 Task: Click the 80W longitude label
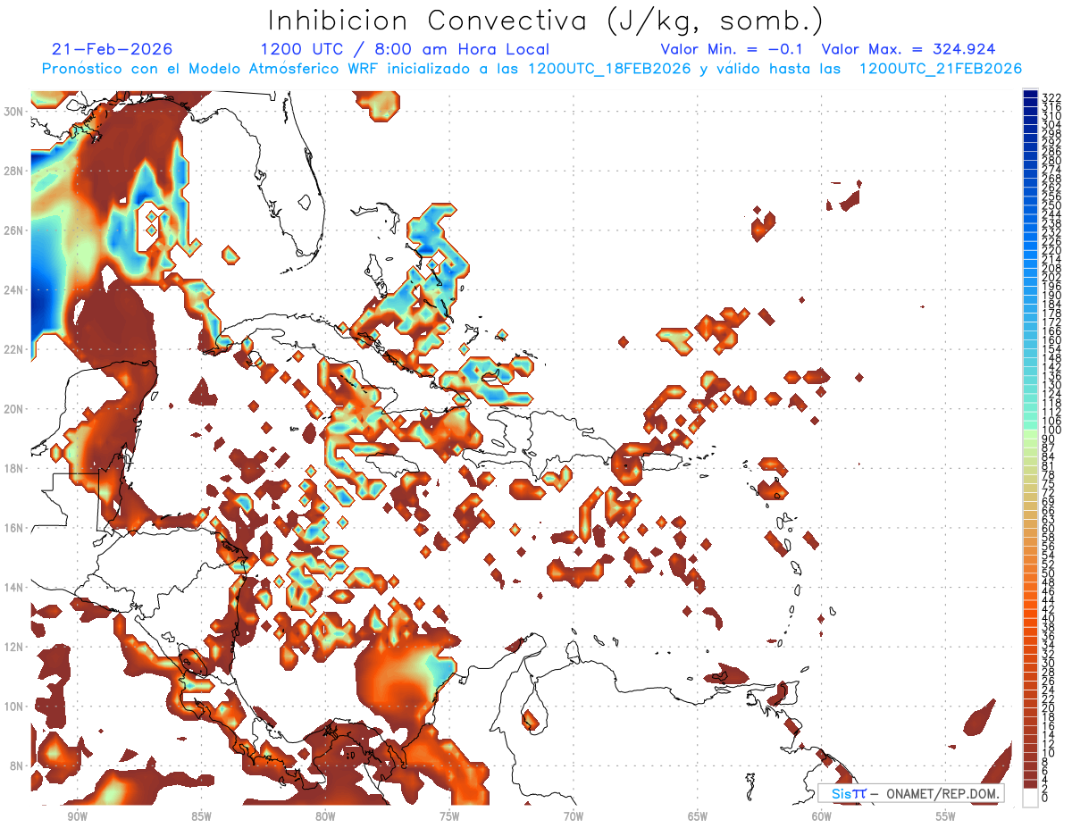(x=325, y=816)
